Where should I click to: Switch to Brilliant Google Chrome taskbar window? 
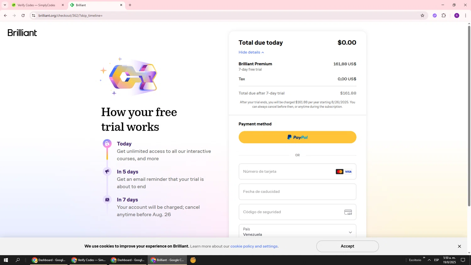click(x=167, y=260)
